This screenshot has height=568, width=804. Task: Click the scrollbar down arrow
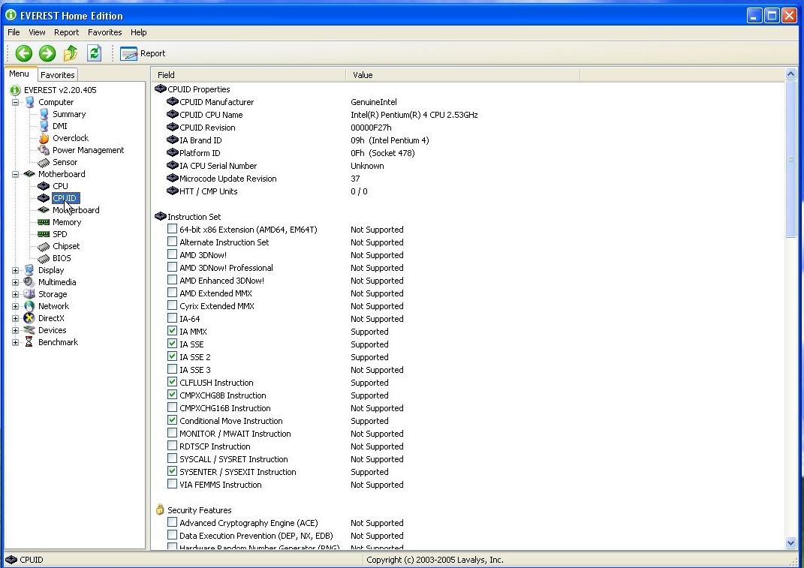pos(790,542)
